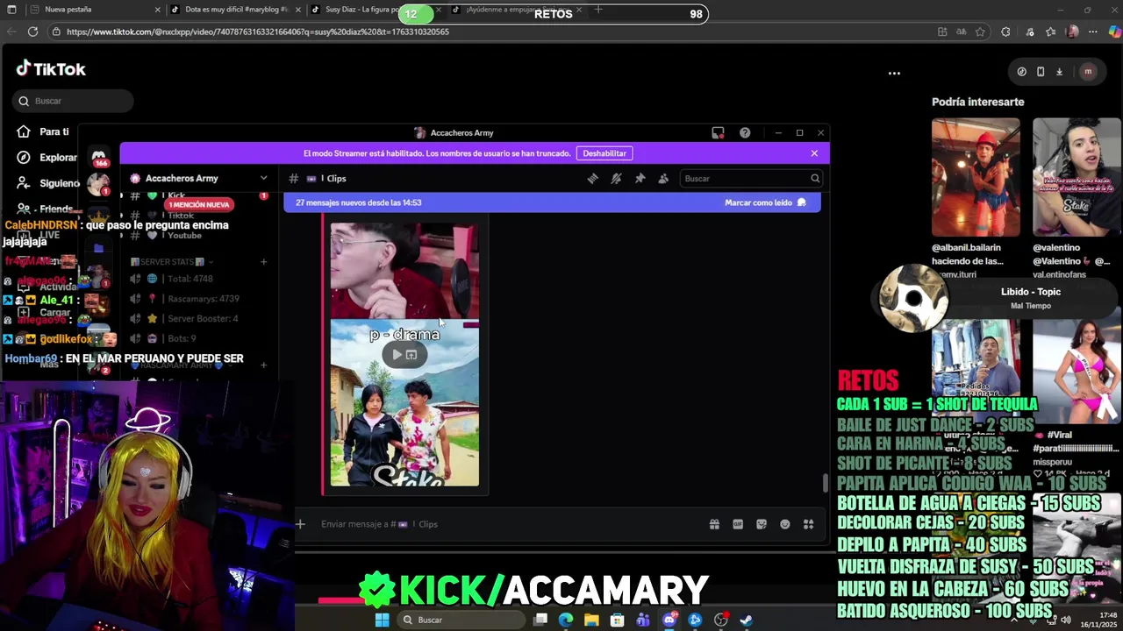The width and height of the screenshot is (1123, 631).
Task: Click TikTok sidebar Buscar search field
Action: click(74, 101)
